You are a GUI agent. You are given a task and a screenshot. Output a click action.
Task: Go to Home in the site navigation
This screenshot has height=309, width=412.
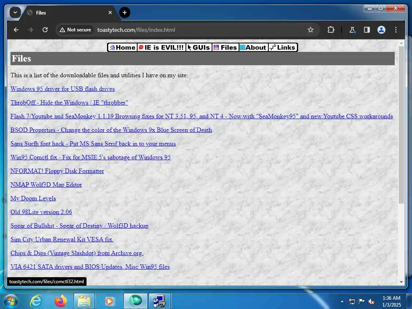click(x=122, y=47)
